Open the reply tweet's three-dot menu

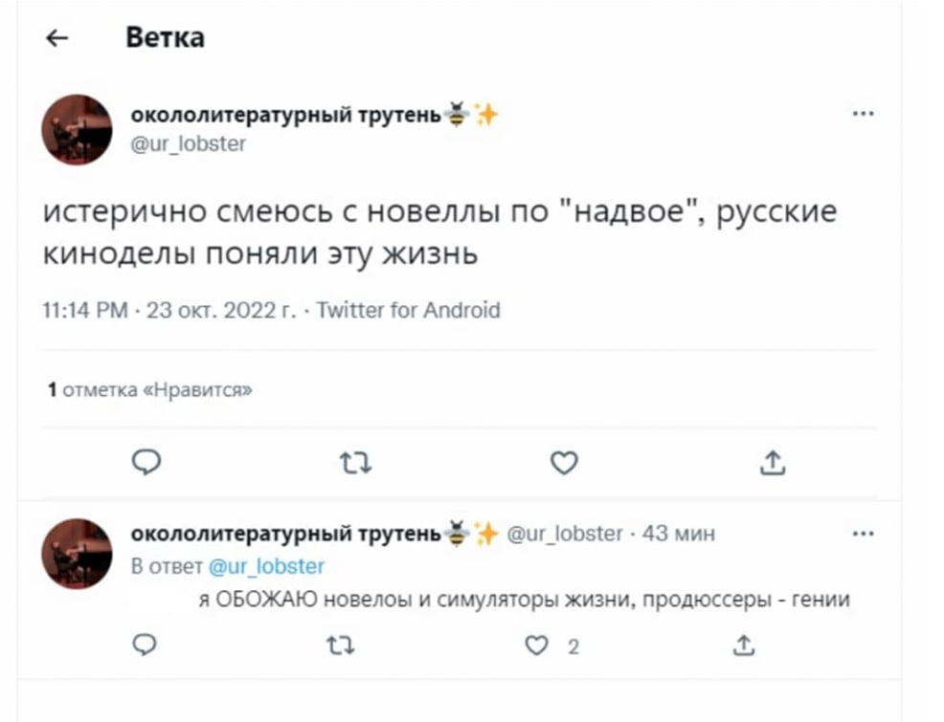click(863, 534)
